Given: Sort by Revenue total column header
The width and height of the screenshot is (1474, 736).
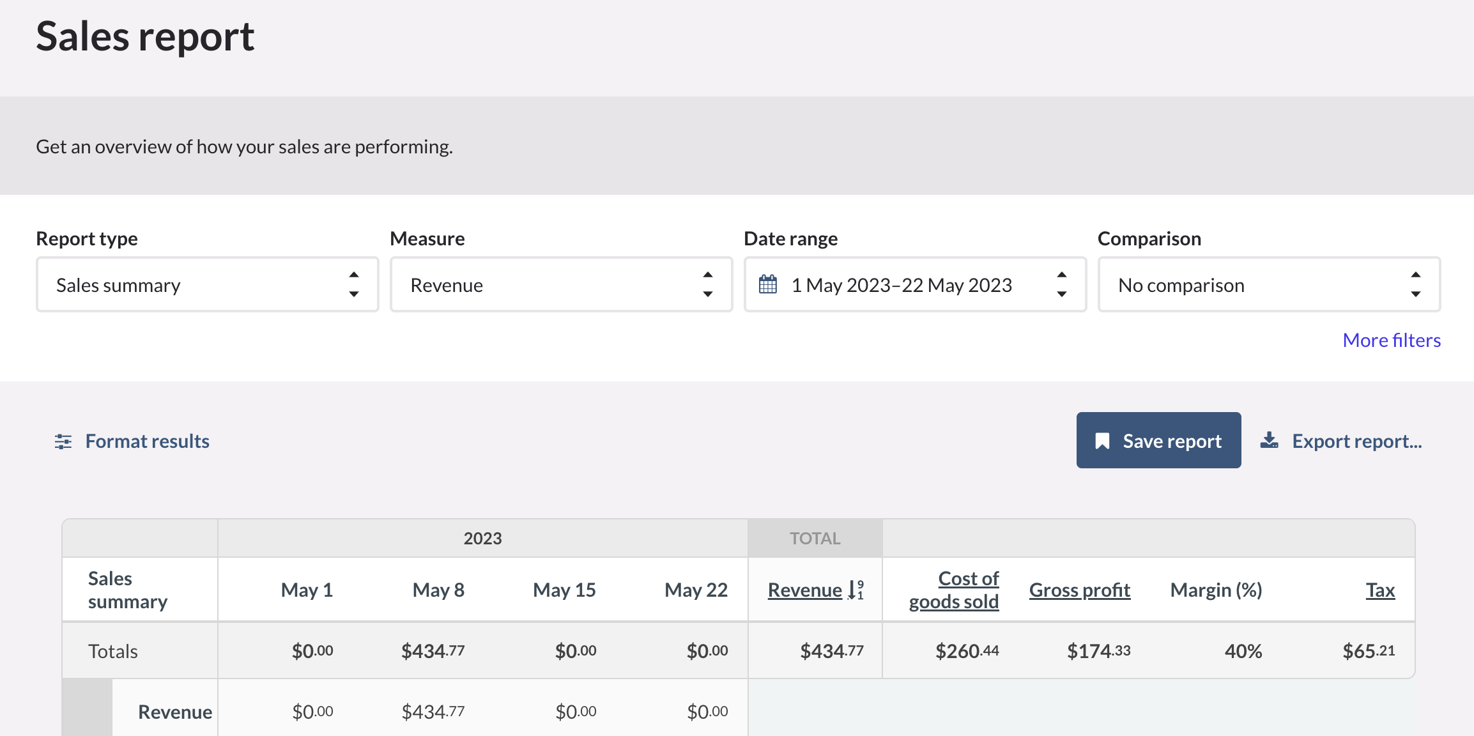Looking at the screenshot, I should tap(804, 590).
